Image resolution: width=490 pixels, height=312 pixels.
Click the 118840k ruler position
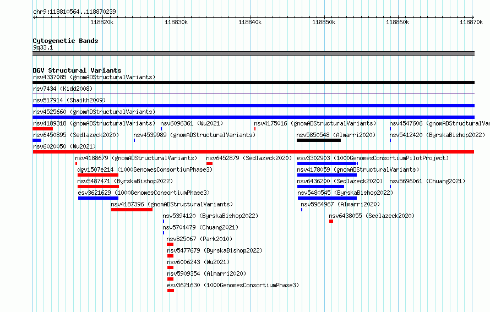click(x=250, y=22)
